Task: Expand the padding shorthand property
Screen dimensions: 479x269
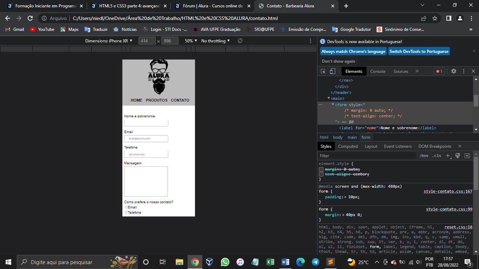Action: coord(345,197)
